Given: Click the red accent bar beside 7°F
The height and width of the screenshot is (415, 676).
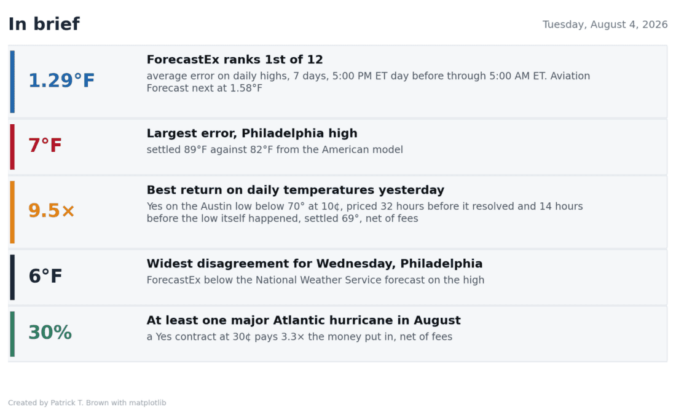Looking at the screenshot, I should click(x=12, y=147).
